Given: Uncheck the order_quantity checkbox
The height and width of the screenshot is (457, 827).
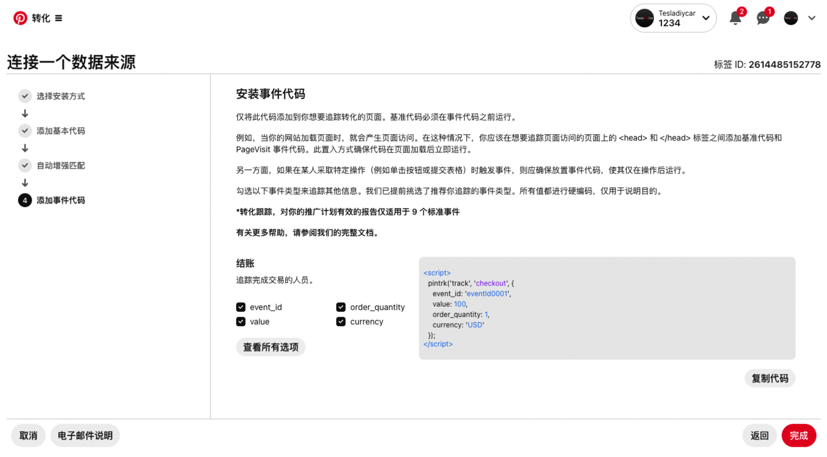Looking at the screenshot, I should (x=341, y=307).
